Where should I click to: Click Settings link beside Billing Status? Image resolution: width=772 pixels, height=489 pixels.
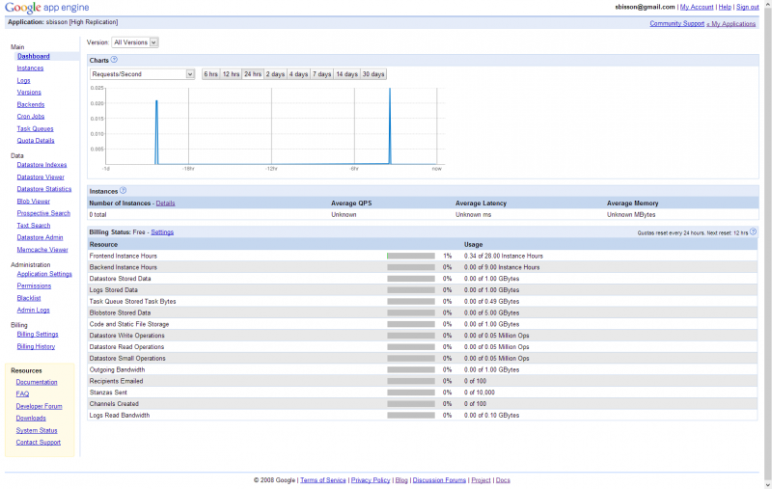162,232
